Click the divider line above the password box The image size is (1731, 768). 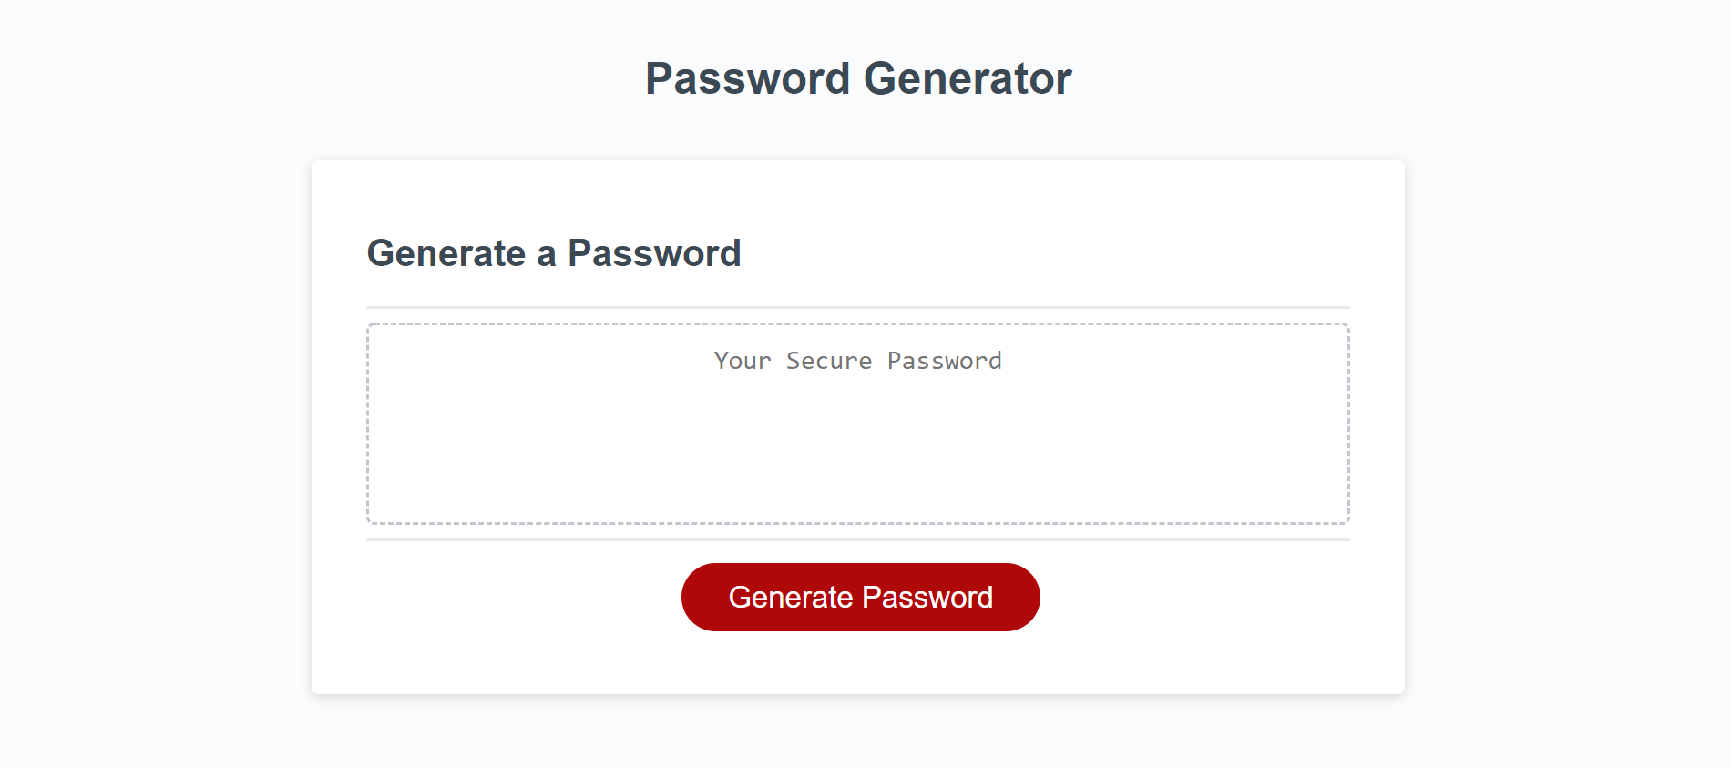tap(857, 305)
